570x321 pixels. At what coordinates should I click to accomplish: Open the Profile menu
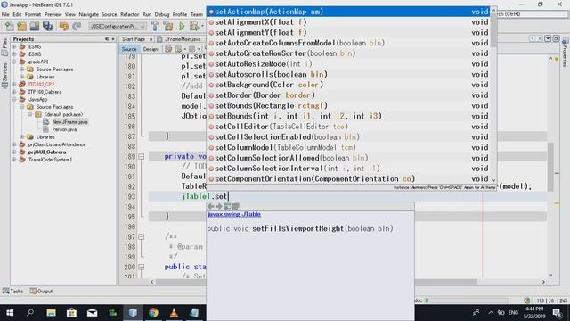click(x=180, y=14)
